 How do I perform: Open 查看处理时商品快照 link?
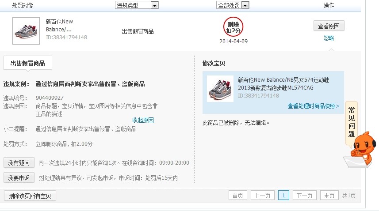pyautogui.click(x=314, y=106)
